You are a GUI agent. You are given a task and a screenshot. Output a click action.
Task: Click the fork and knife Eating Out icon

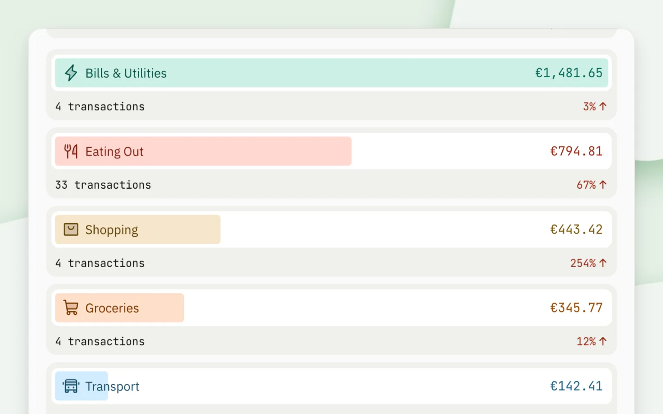coord(71,151)
